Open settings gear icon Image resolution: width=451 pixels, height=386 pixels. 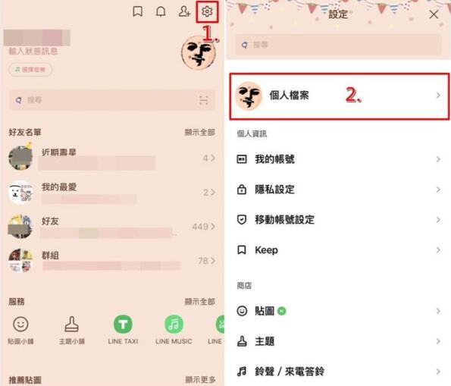pos(207,11)
